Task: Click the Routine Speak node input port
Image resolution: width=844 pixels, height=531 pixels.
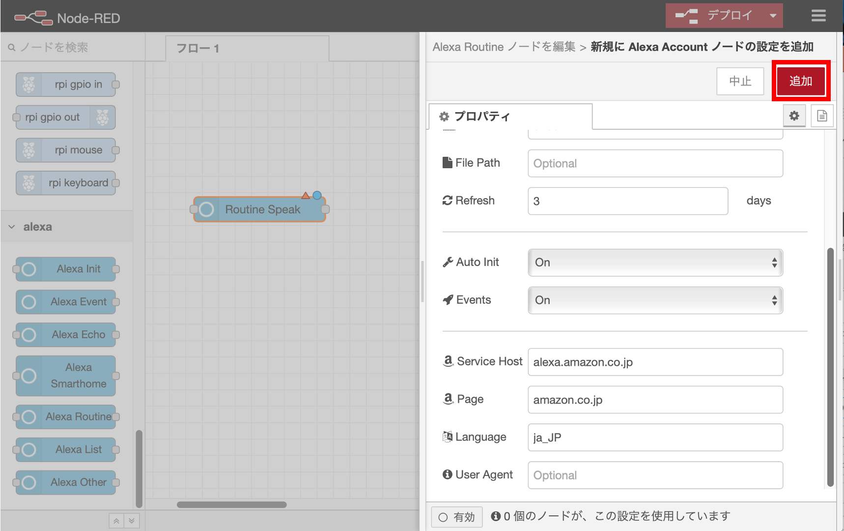Action: coord(194,209)
